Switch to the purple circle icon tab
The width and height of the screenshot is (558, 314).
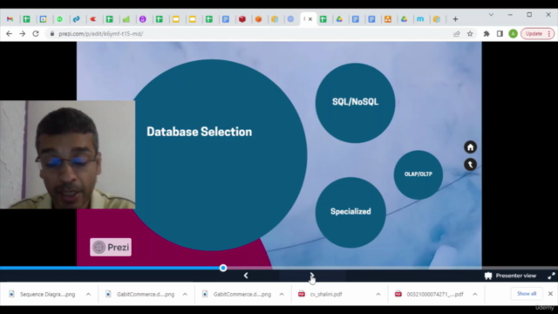[143, 19]
